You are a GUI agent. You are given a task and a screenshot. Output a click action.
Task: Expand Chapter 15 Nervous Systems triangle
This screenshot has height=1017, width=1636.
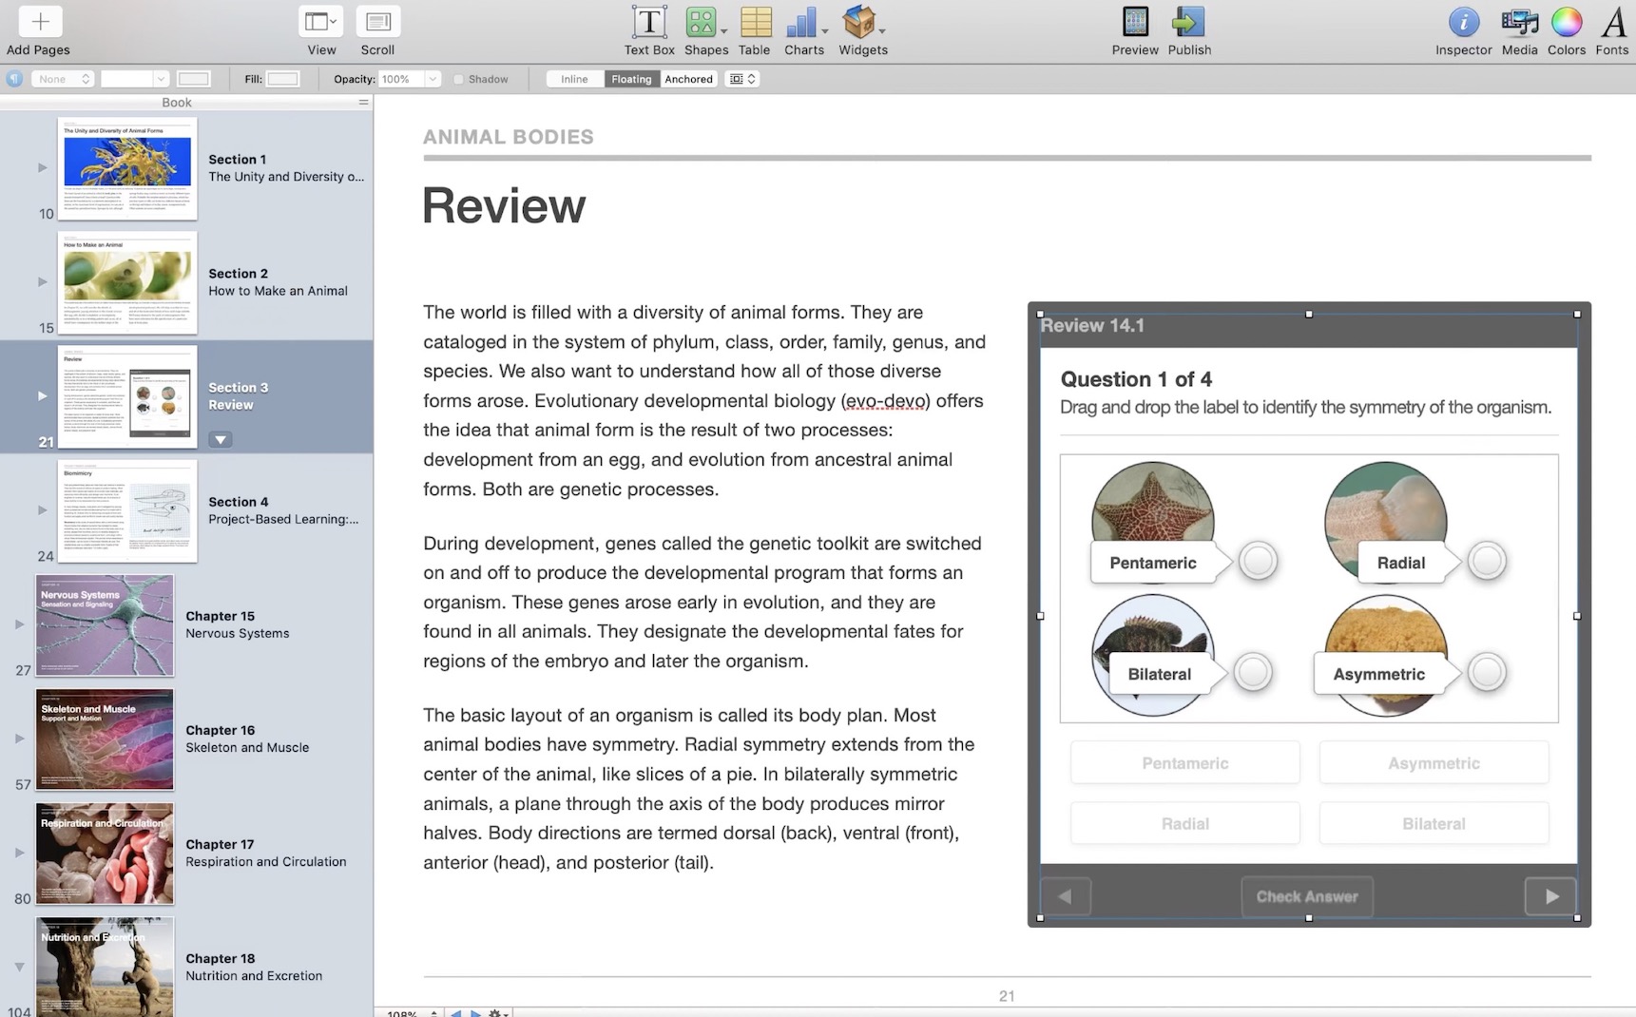pyautogui.click(x=19, y=624)
